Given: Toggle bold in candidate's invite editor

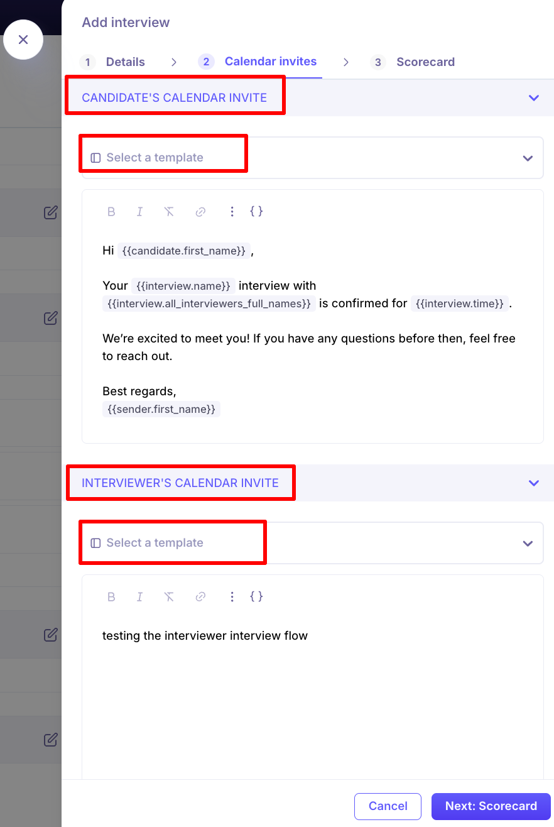Looking at the screenshot, I should (x=111, y=212).
